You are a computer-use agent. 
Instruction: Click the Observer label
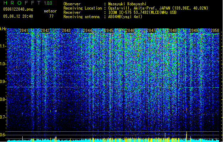click(72, 4)
